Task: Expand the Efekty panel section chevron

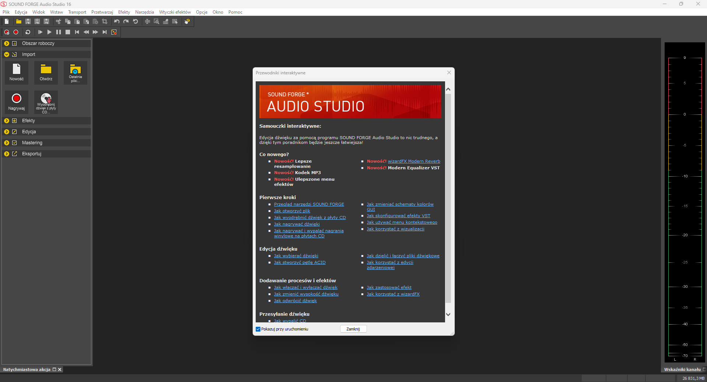Action: tap(7, 121)
